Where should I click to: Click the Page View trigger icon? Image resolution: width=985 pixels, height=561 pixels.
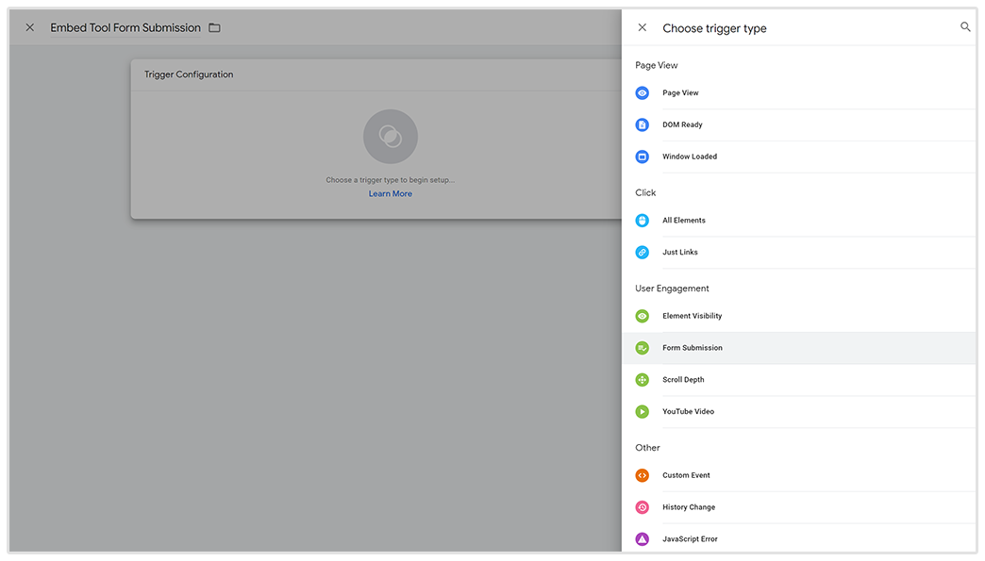(643, 93)
